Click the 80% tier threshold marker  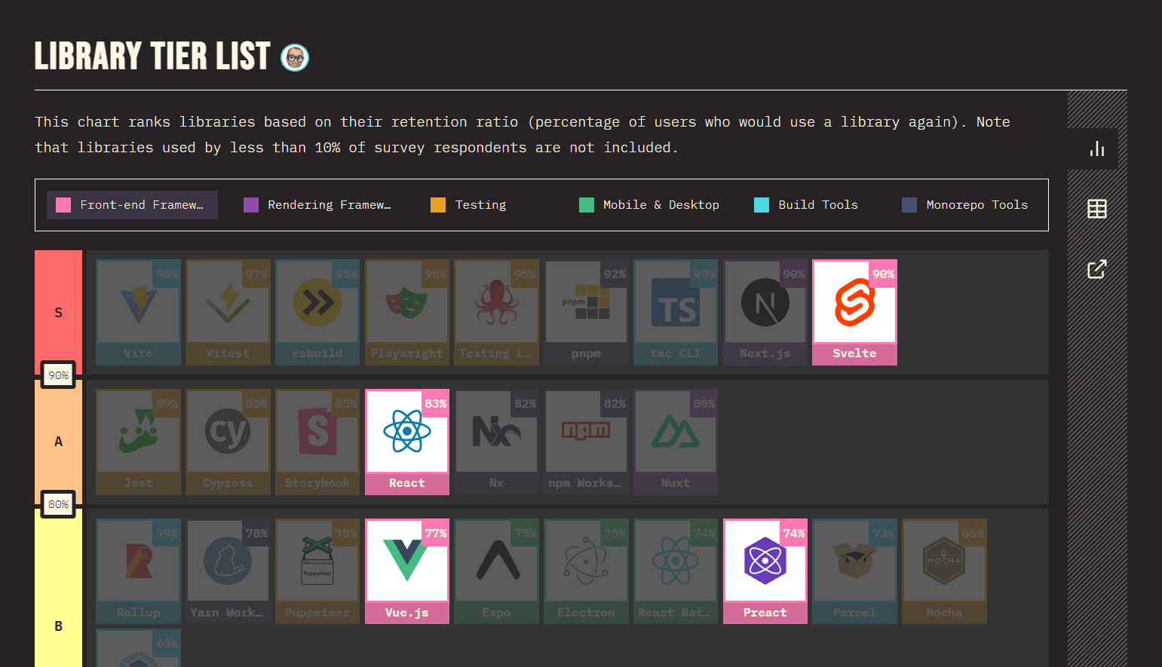[x=58, y=504]
